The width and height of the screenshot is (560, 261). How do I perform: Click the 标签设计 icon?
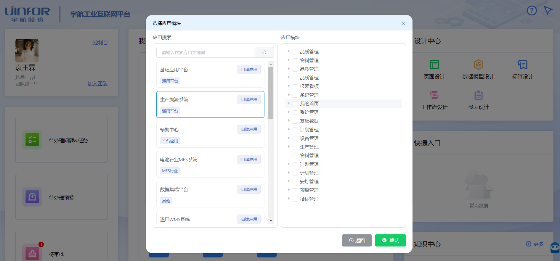[x=522, y=65]
